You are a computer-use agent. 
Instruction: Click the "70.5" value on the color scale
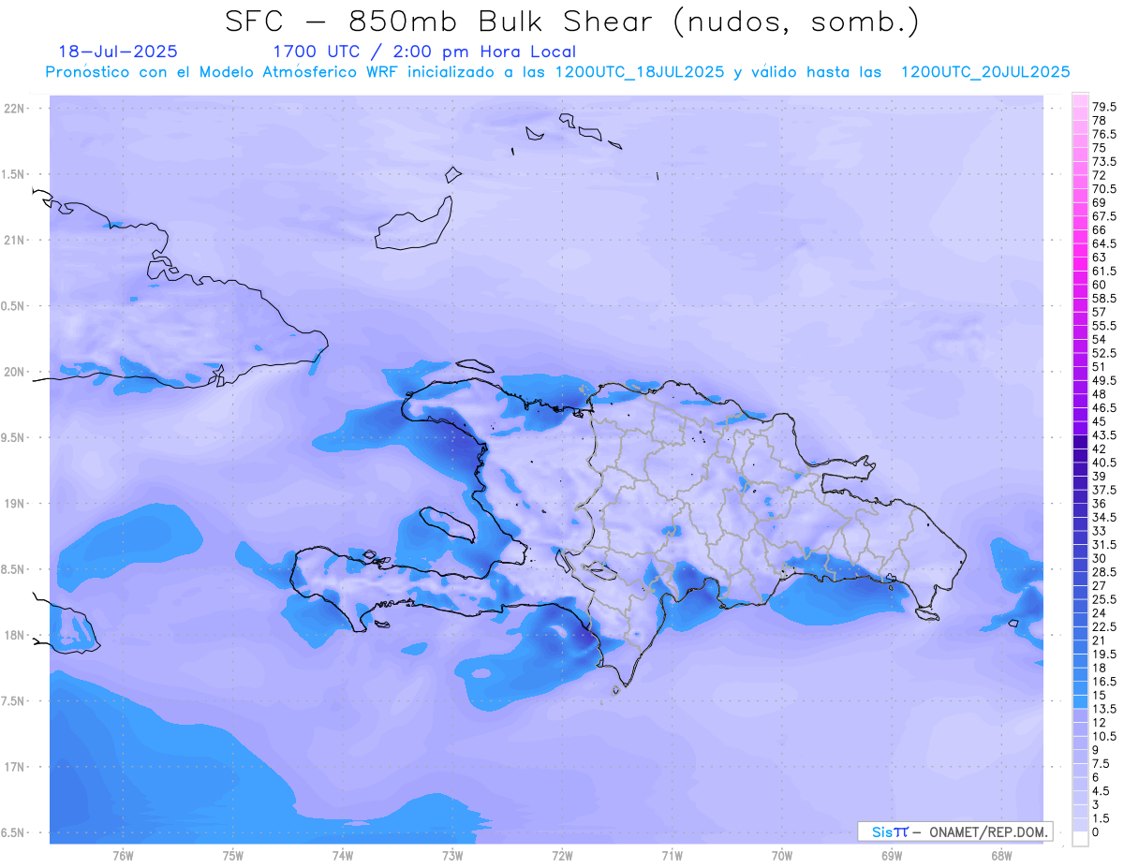tap(1104, 189)
